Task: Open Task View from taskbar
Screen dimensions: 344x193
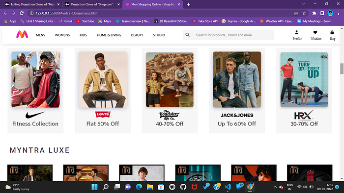Action: pos(117,187)
